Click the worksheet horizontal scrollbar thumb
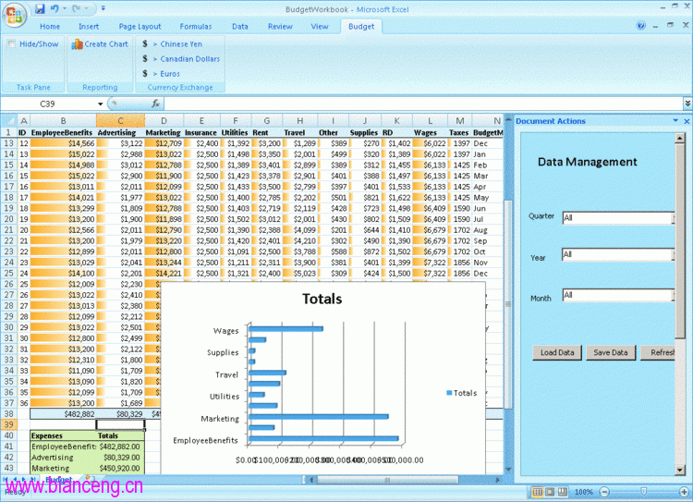The width and height of the screenshot is (693, 502). coord(387,480)
